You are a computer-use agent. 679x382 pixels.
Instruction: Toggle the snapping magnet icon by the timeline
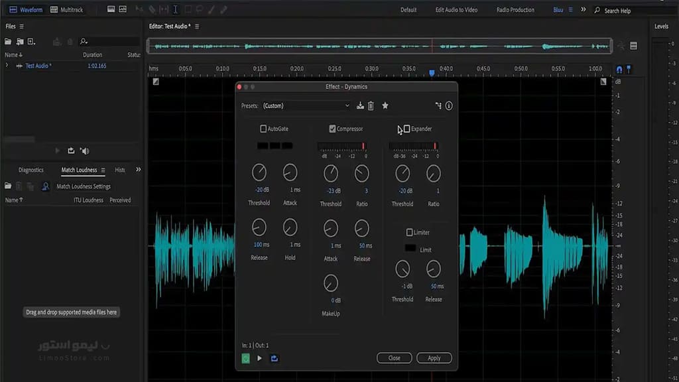(619, 69)
